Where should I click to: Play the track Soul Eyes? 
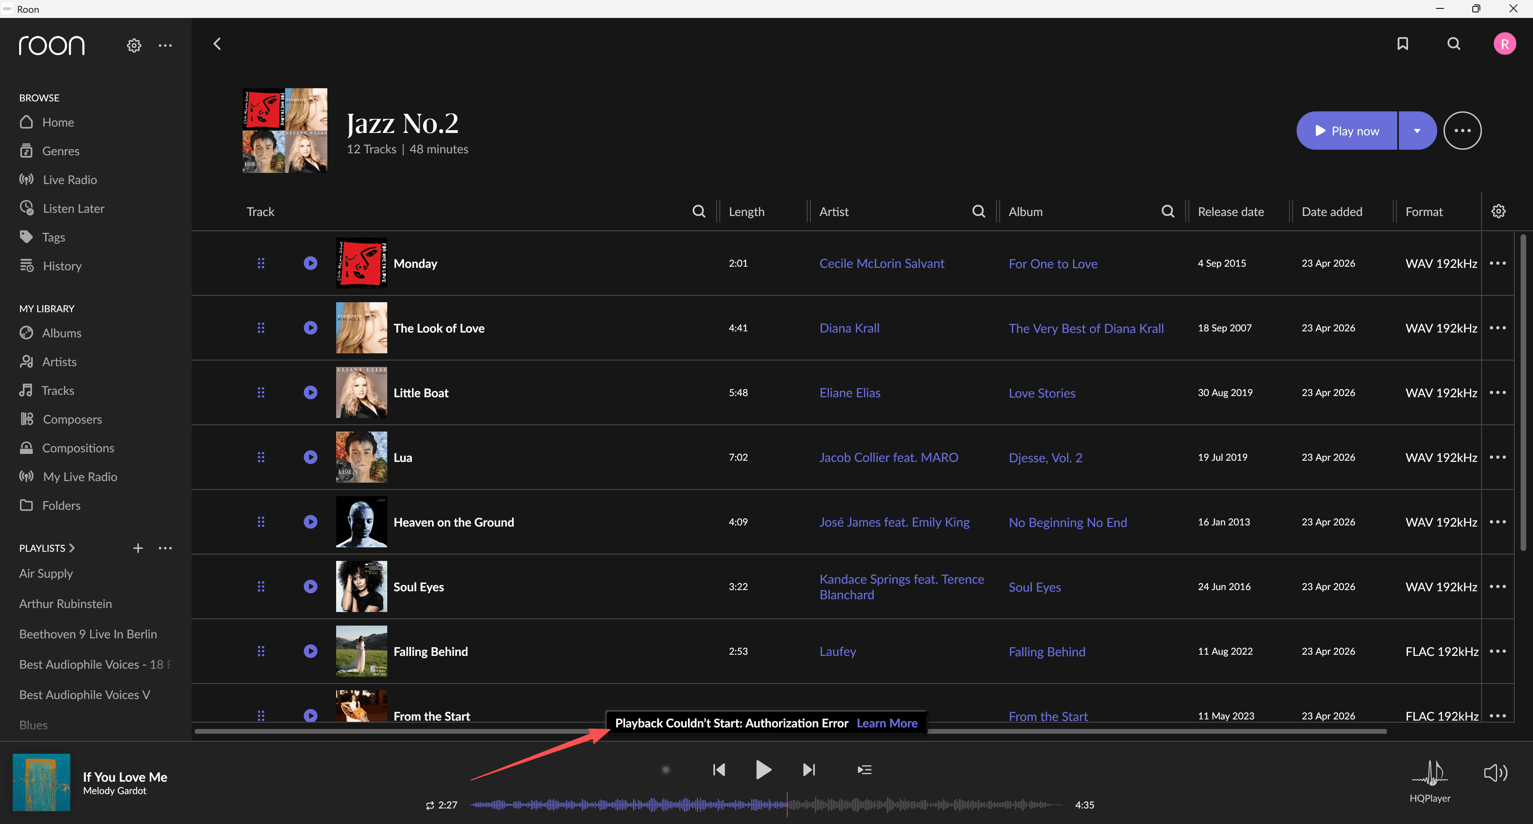tap(311, 586)
